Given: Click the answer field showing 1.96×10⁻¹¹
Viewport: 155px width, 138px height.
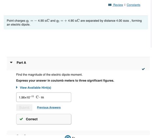Looking at the screenshot, I should [x=44, y=97].
